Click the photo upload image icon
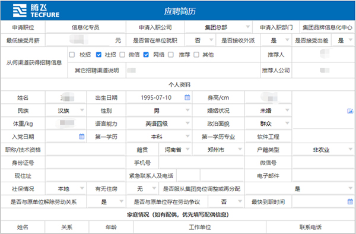This screenshot has height=234, width=356. click(x=350, y=111)
